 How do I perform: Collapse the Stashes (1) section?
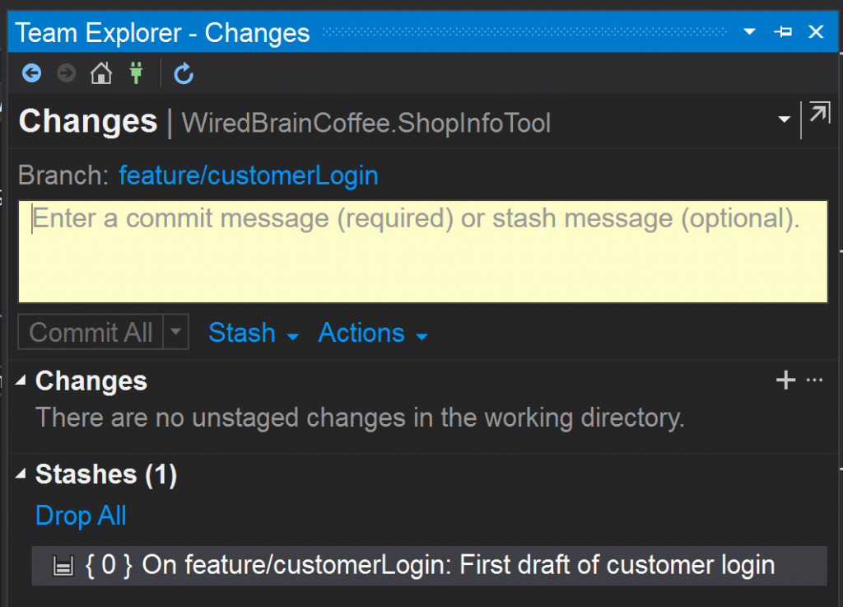click(21, 474)
